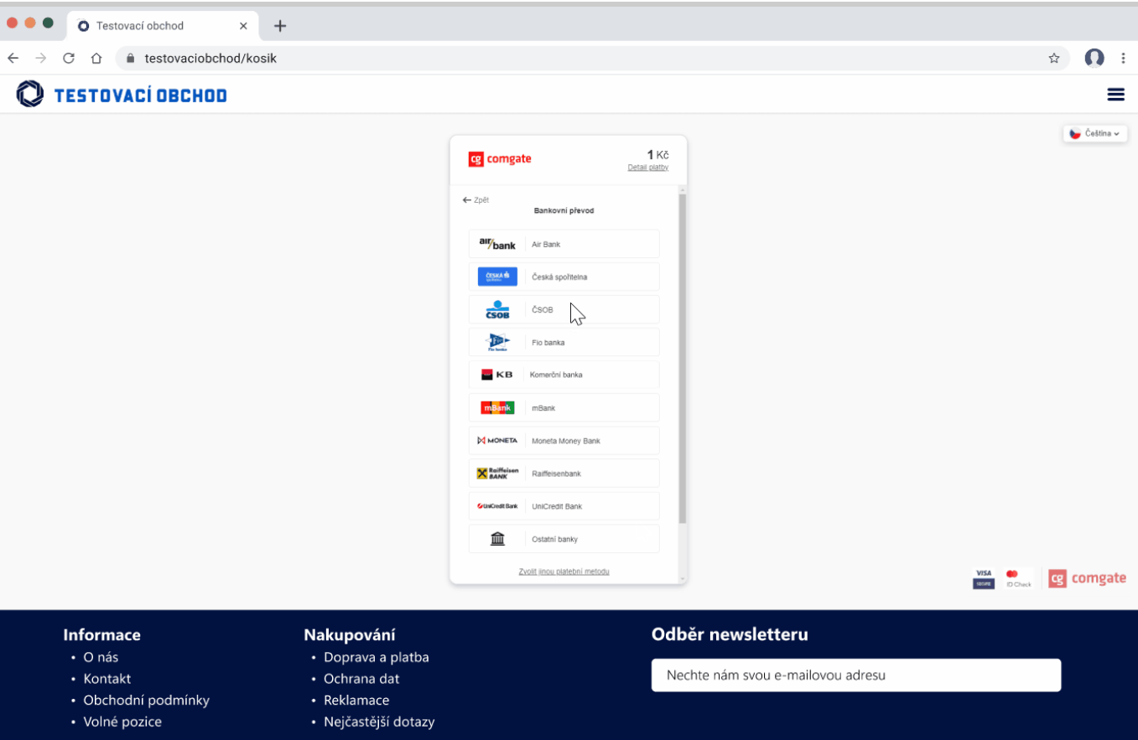Click the Moneta logo icon
Viewport: 1138px width, 740px height.
[497, 441]
